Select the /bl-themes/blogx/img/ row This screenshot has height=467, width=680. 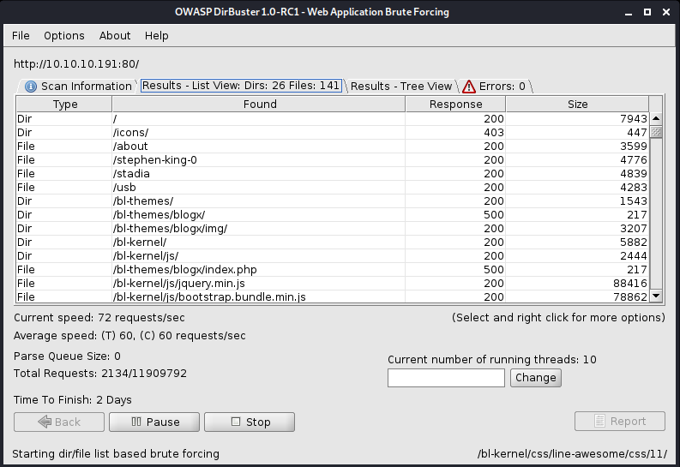click(x=333, y=229)
